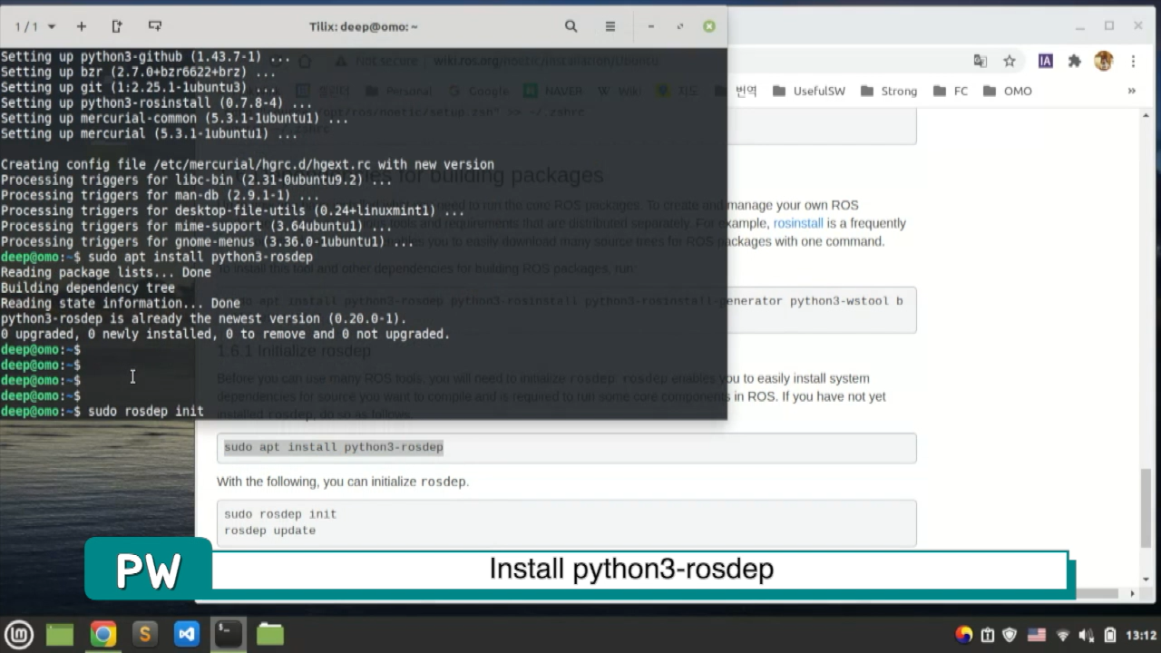The image size is (1161, 653).
Task: Open the Tilix terminal search
Action: [571, 26]
